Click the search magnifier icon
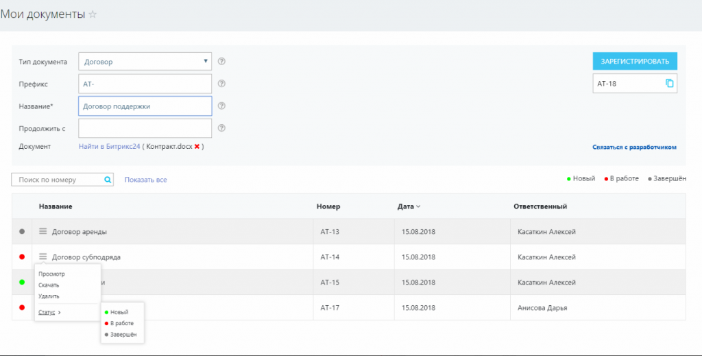This screenshot has height=356, width=702. coord(108,180)
